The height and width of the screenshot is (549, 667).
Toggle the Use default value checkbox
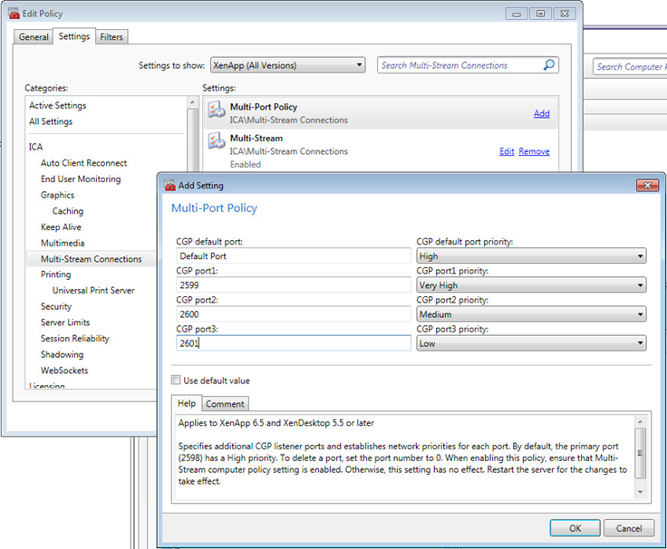tap(176, 380)
